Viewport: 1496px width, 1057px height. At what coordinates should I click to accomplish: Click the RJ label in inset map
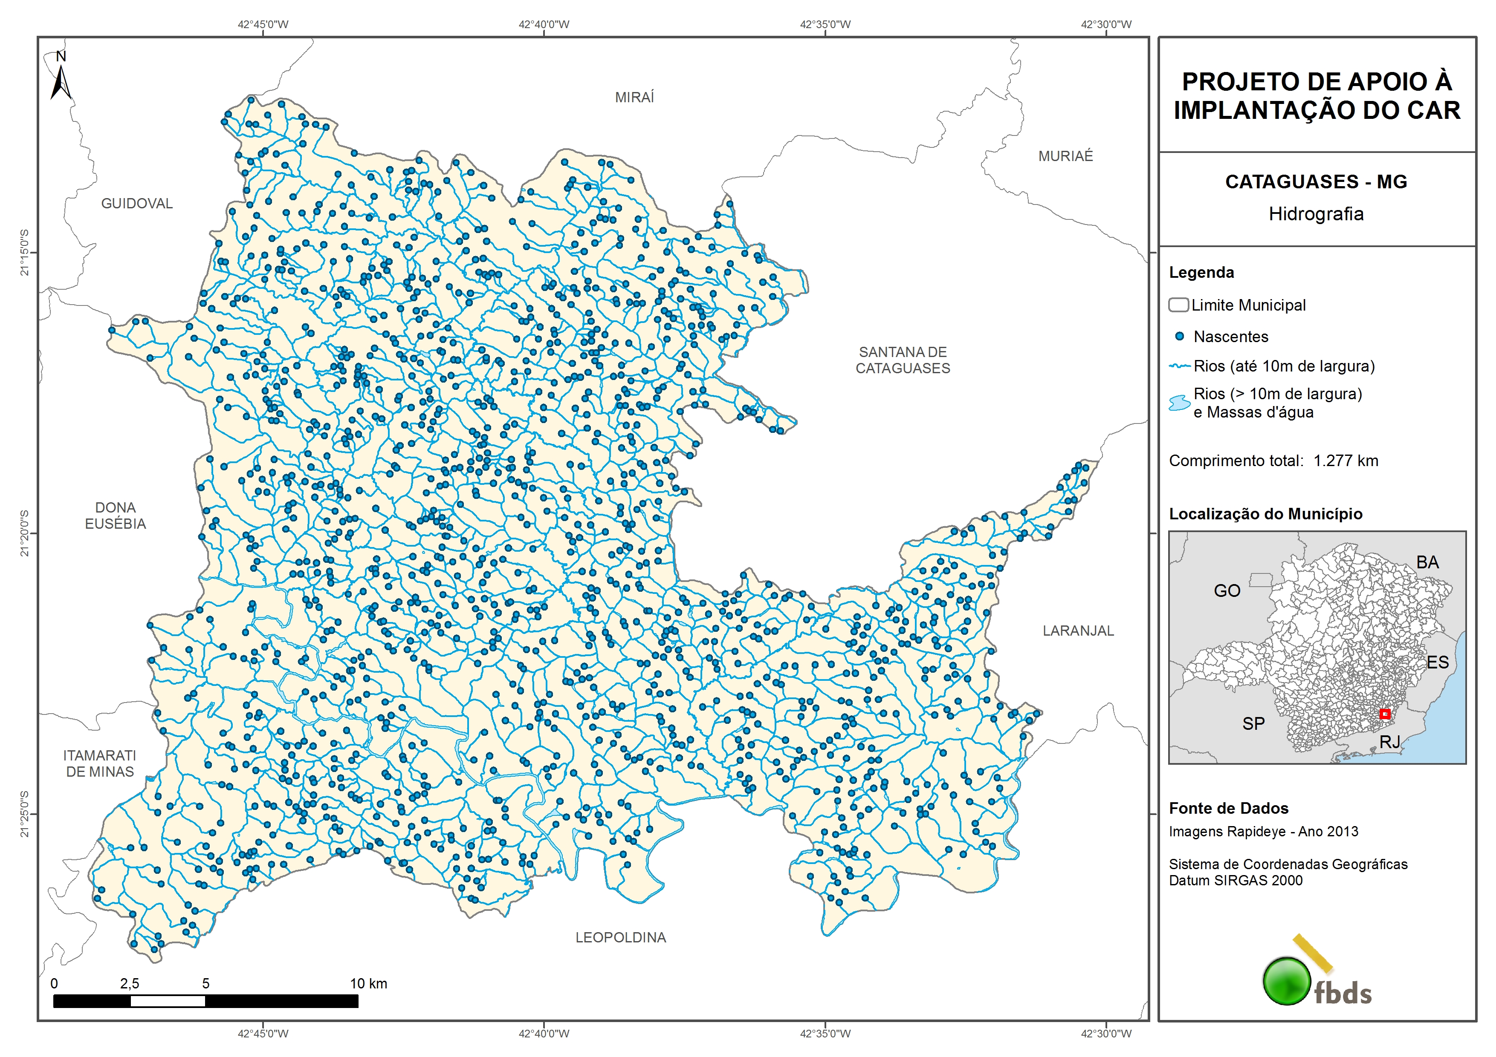pos(1389,742)
